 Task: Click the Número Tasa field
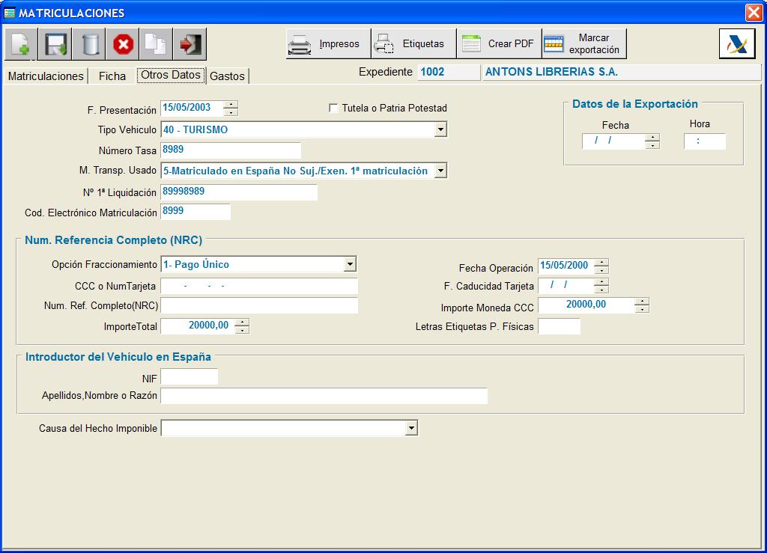click(x=231, y=150)
